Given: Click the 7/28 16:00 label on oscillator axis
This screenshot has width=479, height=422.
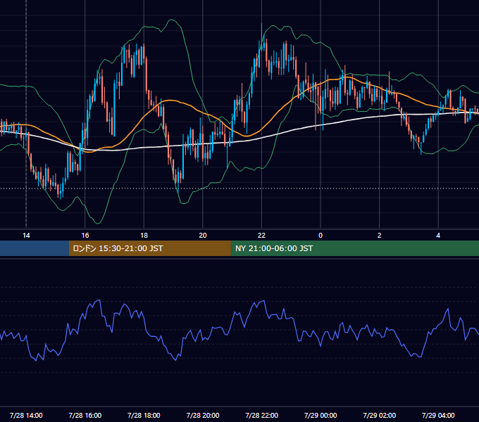Looking at the screenshot, I should pos(85,415).
